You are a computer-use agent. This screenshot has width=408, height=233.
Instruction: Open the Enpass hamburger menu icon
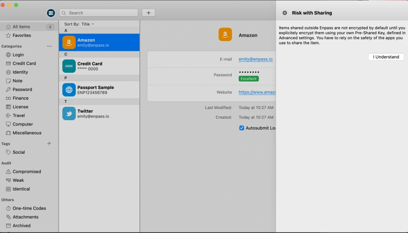pos(51,13)
